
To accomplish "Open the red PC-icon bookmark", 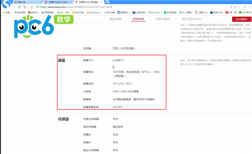I will (x=231, y=12).
